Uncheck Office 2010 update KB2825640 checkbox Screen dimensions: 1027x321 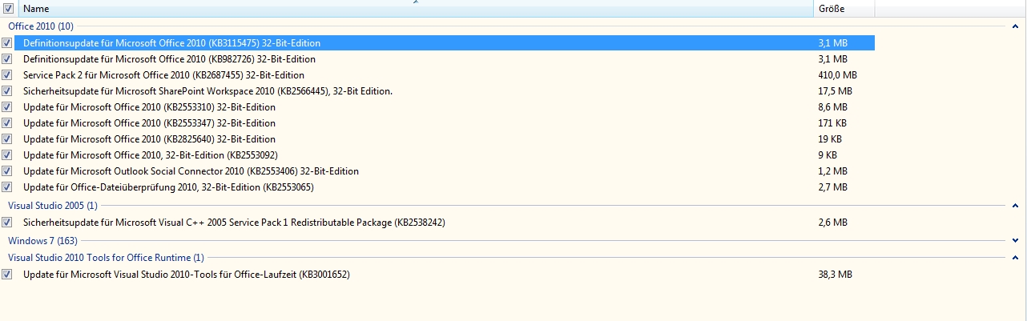pos(7,139)
